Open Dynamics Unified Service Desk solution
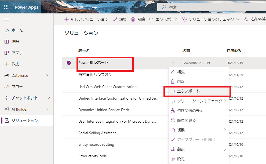Viewport: 266px width, 164px height. (x=104, y=110)
